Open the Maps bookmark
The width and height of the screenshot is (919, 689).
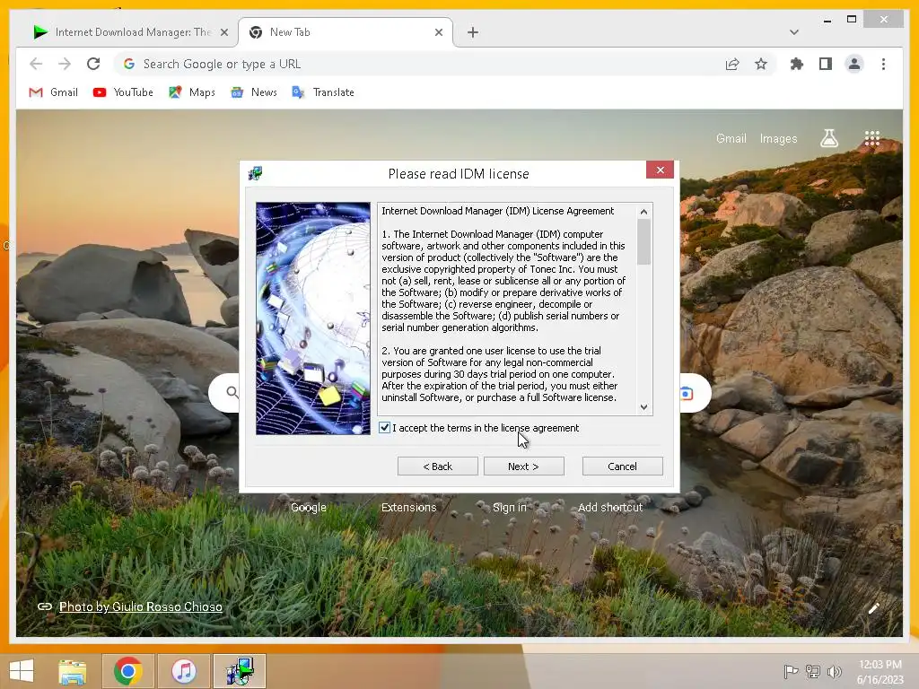pyautogui.click(x=192, y=92)
